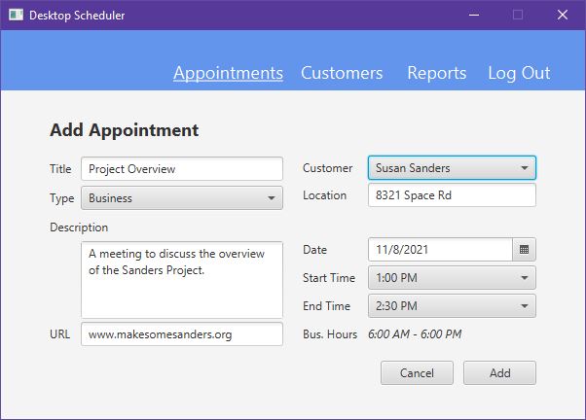Screen dimensions: 586x420
Task: Open the Appointments tab
Action: [228, 73]
